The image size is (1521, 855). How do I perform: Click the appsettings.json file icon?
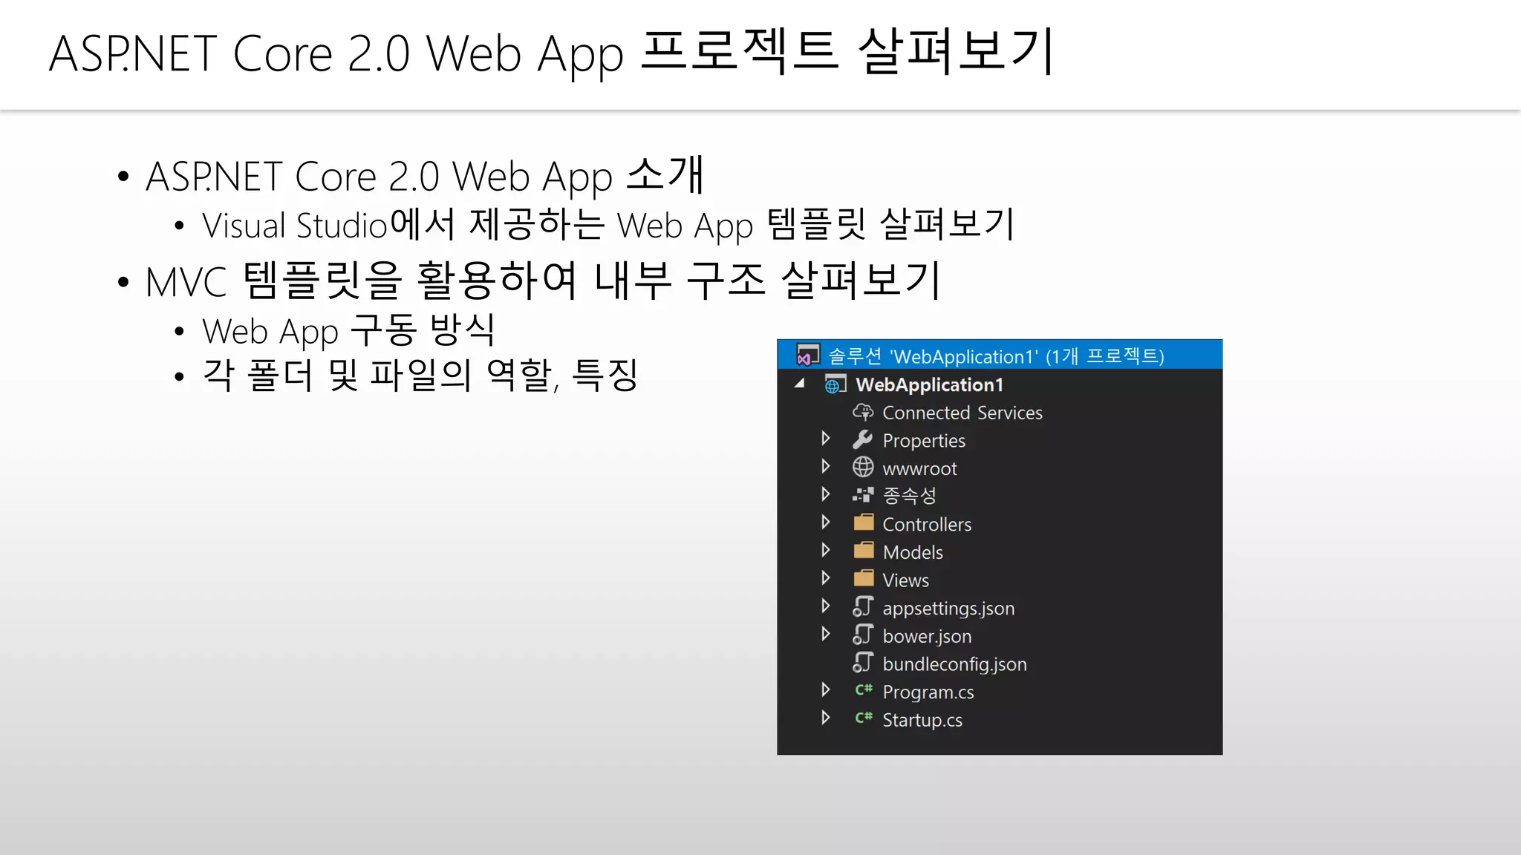pos(863,606)
